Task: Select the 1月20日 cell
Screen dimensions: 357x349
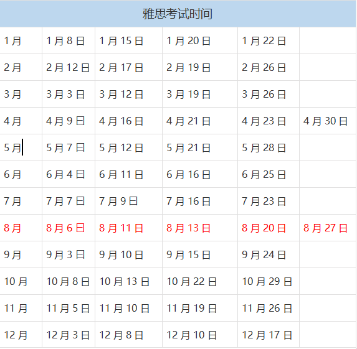Action: point(200,40)
